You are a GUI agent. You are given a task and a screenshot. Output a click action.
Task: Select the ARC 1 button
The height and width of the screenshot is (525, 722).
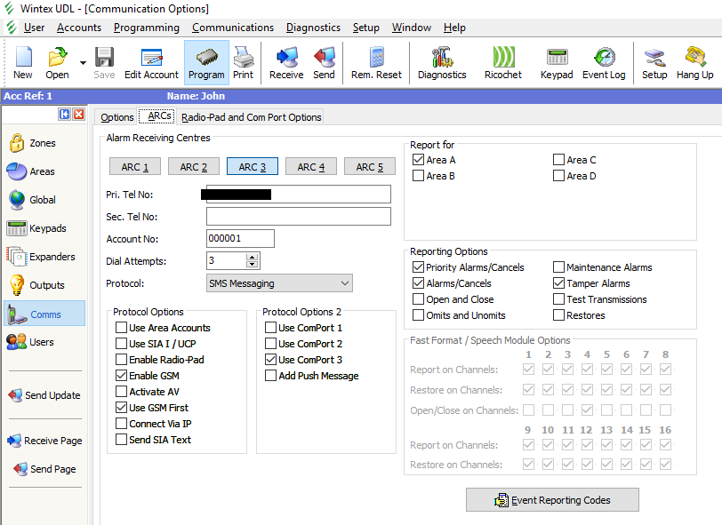click(135, 167)
